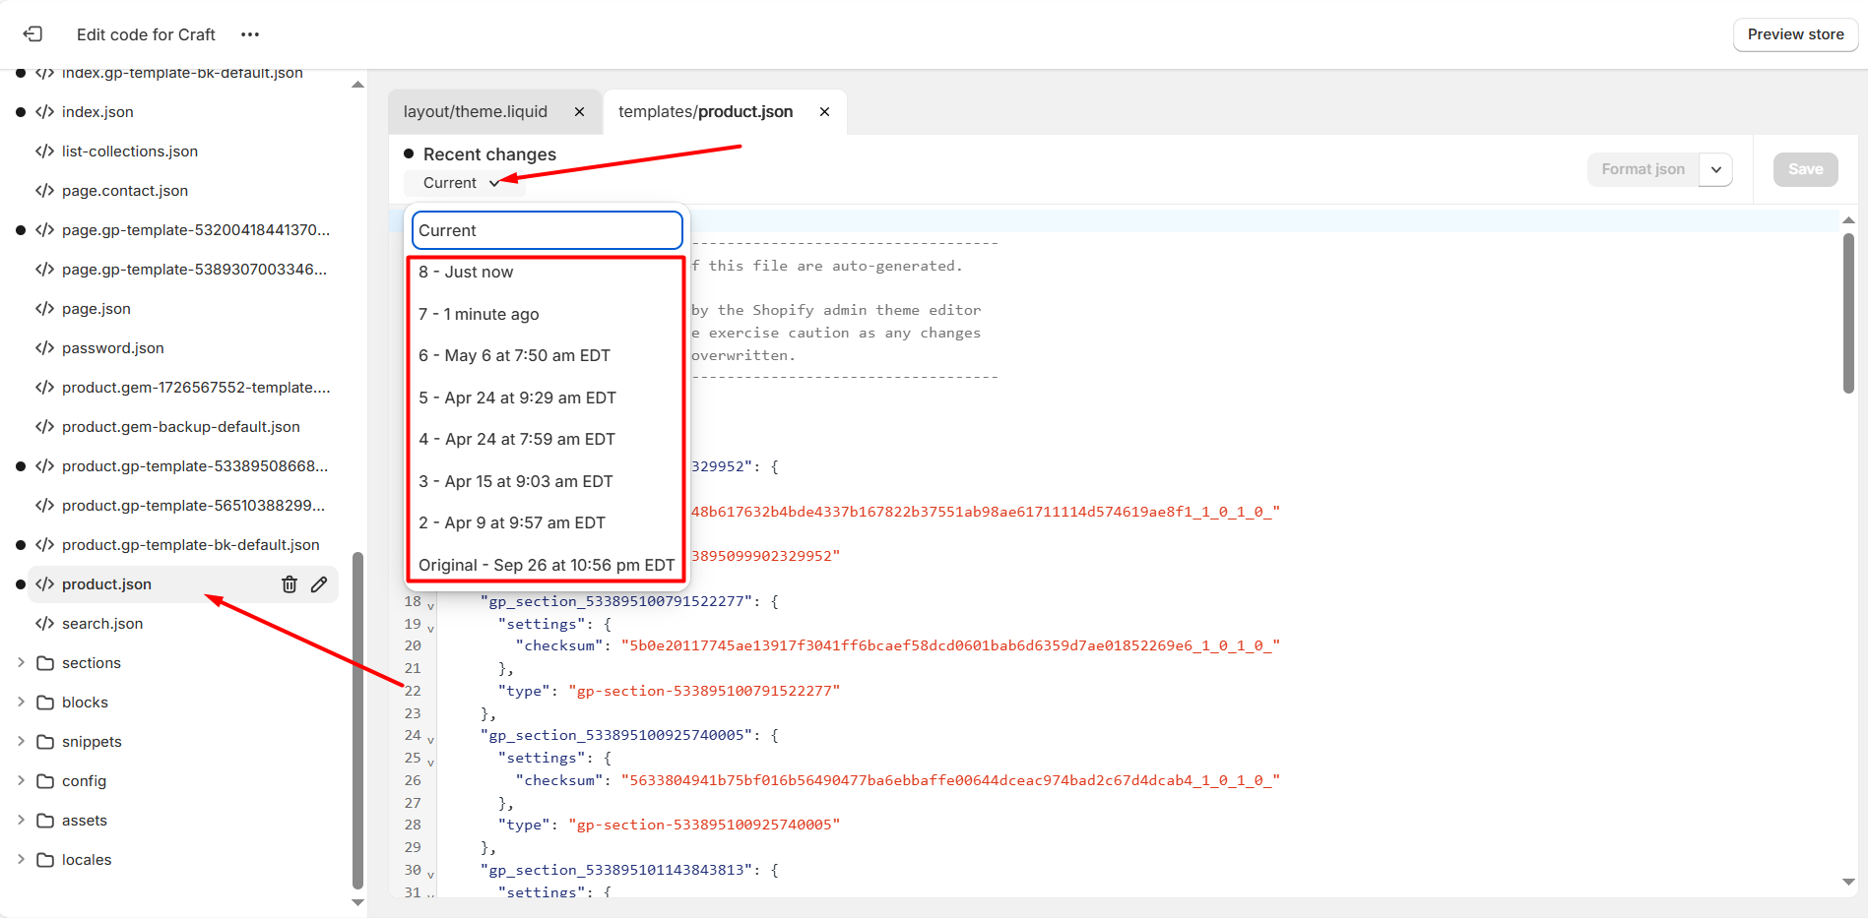Switch to the layout/theme.liquid tab
This screenshot has height=918, width=1868.
476,112
